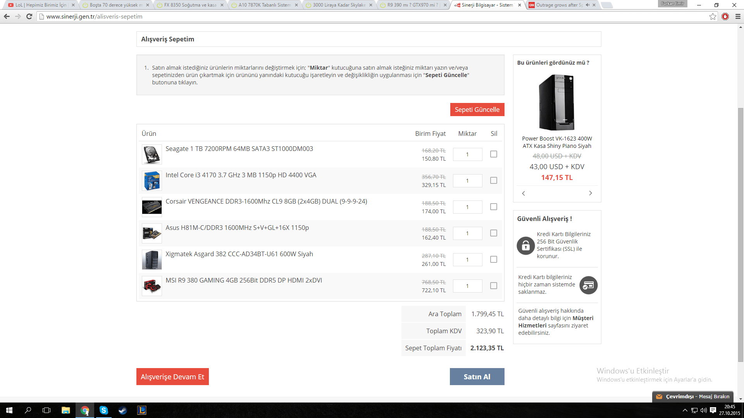Check the Sil checkbox for MSI R9 380
This screenshot has height=418, width=744.
pyautogui.click(x=493, y=286)
